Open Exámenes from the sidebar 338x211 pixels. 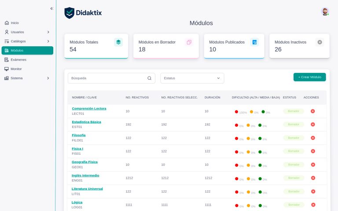point(18,60)
